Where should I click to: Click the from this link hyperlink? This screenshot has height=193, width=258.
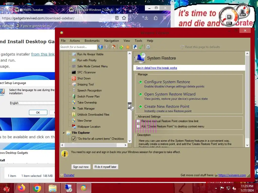coord(43,54)
